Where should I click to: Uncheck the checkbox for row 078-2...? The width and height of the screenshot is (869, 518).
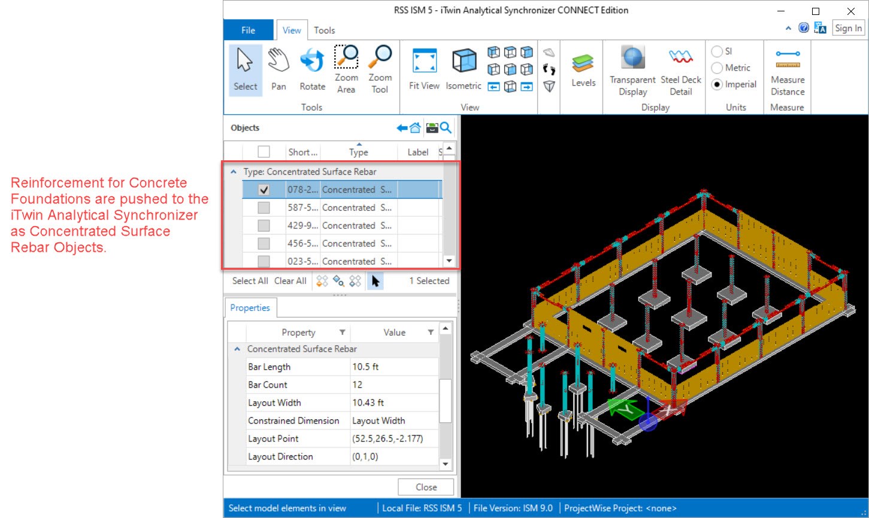[x=264, y=190]
